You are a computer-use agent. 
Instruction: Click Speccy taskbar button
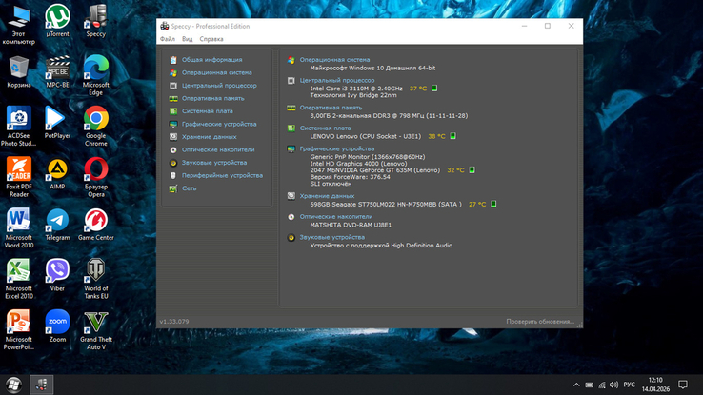41,385
